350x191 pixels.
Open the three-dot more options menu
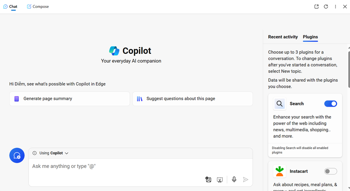tap(335, 7)
